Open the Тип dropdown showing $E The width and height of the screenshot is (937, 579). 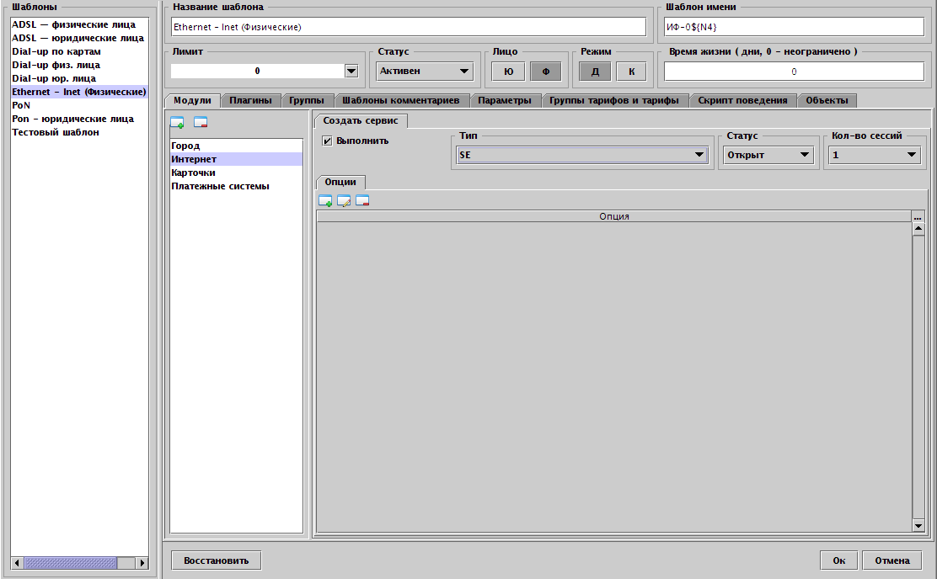[x=698, y=155]
